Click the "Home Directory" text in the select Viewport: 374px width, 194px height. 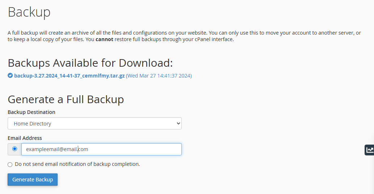[33, 124]
